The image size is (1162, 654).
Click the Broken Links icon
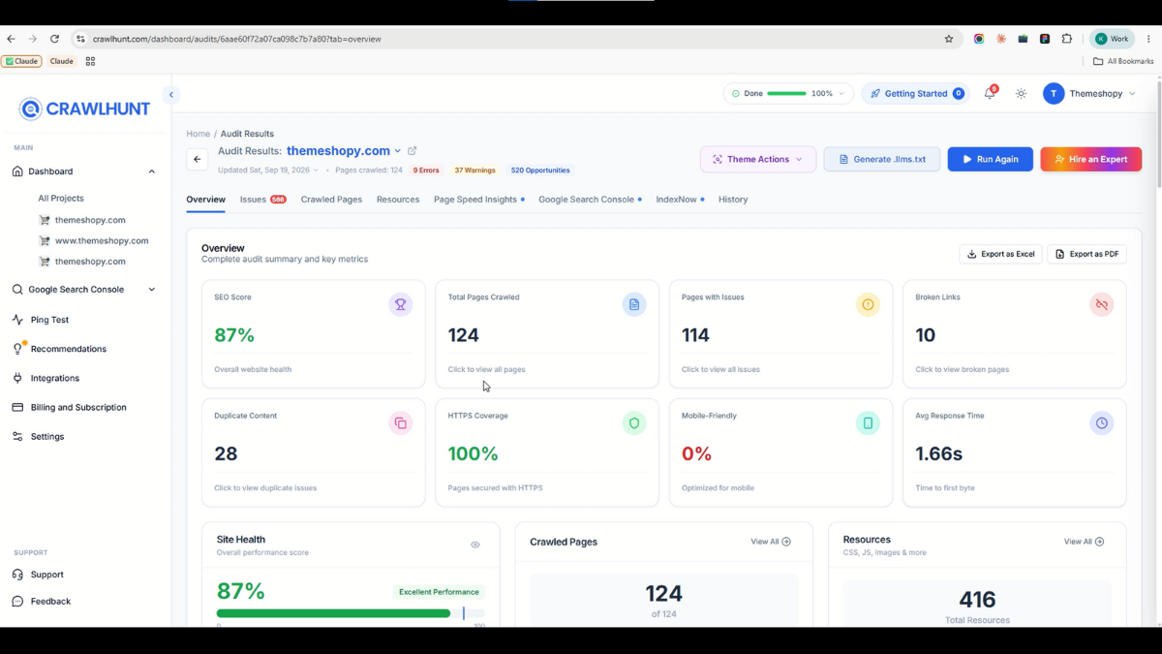1102,304
